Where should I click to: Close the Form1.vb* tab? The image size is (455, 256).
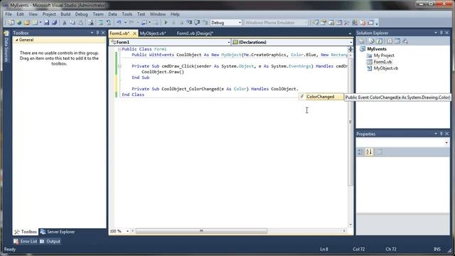pos(134,33)
